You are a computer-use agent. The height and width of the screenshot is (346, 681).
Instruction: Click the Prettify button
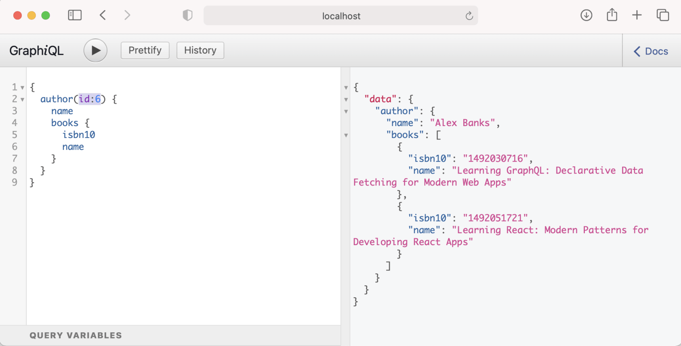(x=145, y=50)
